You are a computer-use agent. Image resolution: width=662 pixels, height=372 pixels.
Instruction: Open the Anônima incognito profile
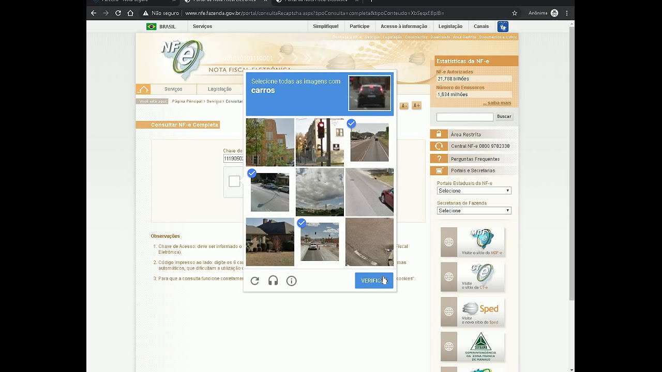point(543,13)
